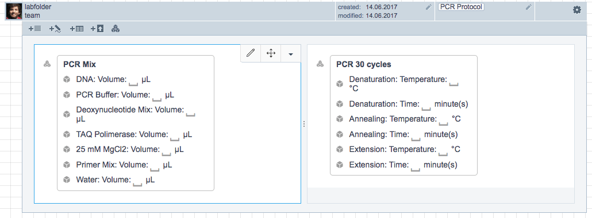The image size is (592, 218).
Task: Open the labfolder team user avatar
Action: [x=14, y=11]
